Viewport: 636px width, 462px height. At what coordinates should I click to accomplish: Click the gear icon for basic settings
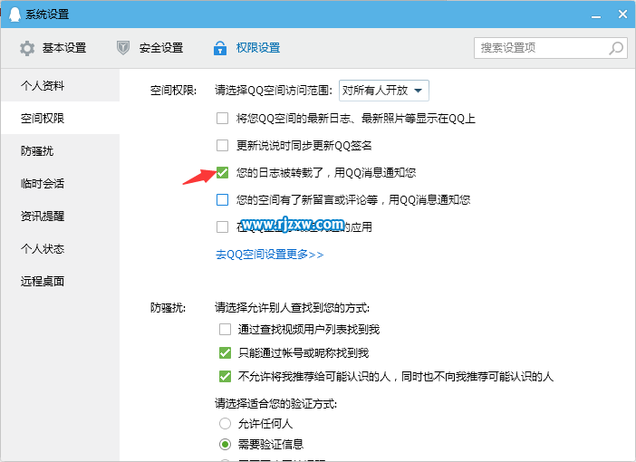click(x=27, y=48)
